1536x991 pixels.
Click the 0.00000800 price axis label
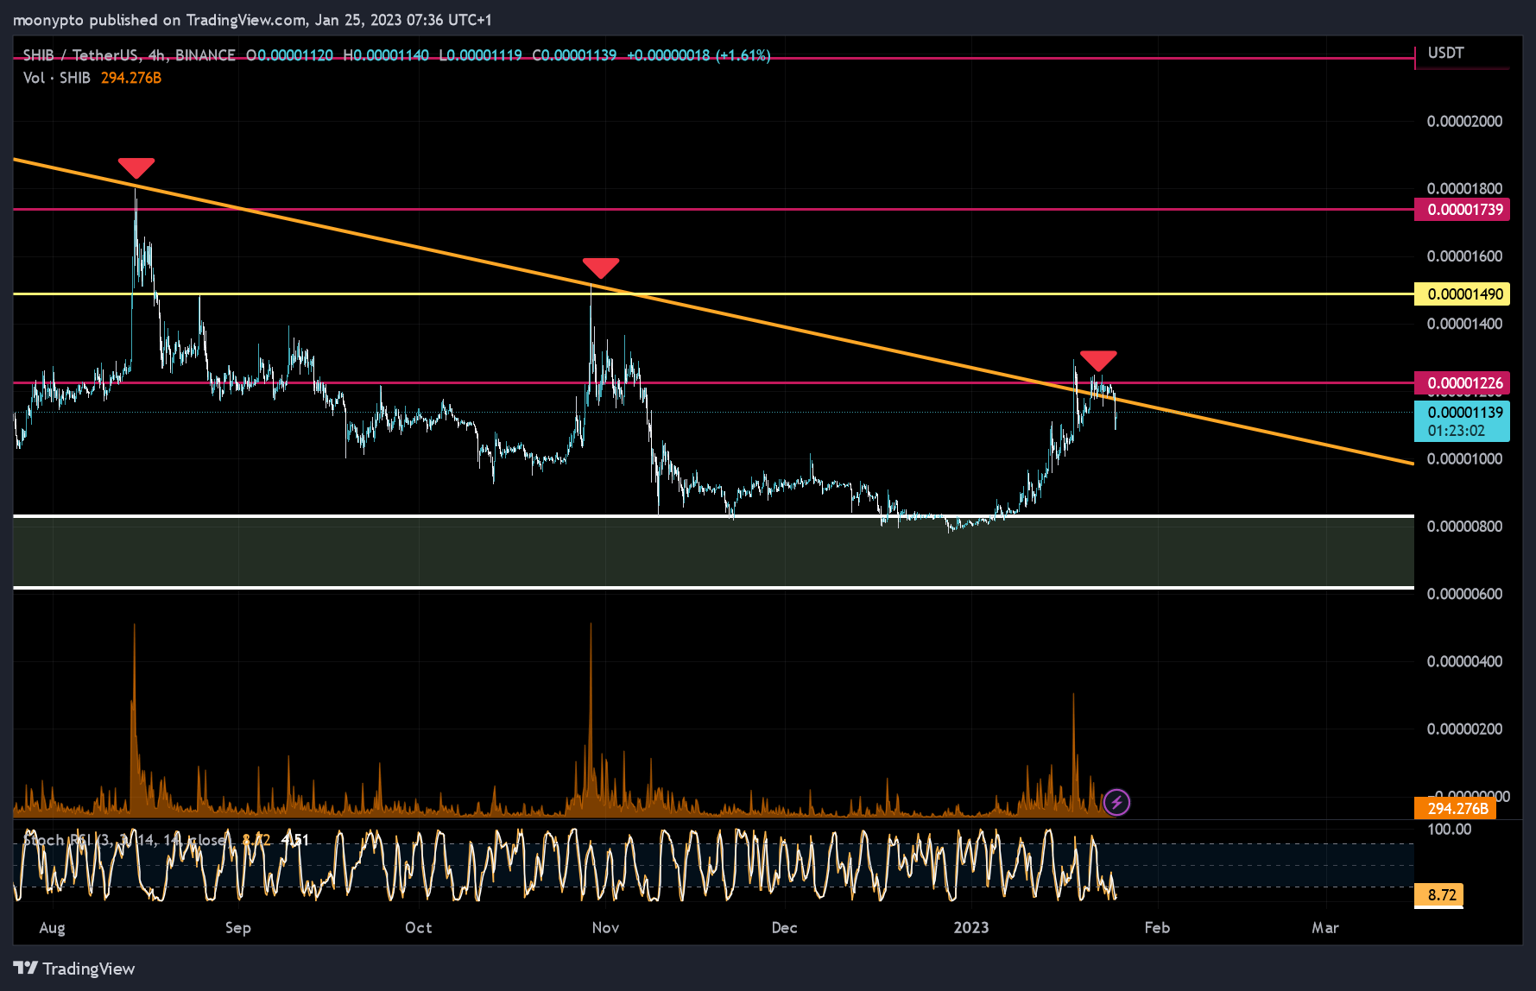1464,527
